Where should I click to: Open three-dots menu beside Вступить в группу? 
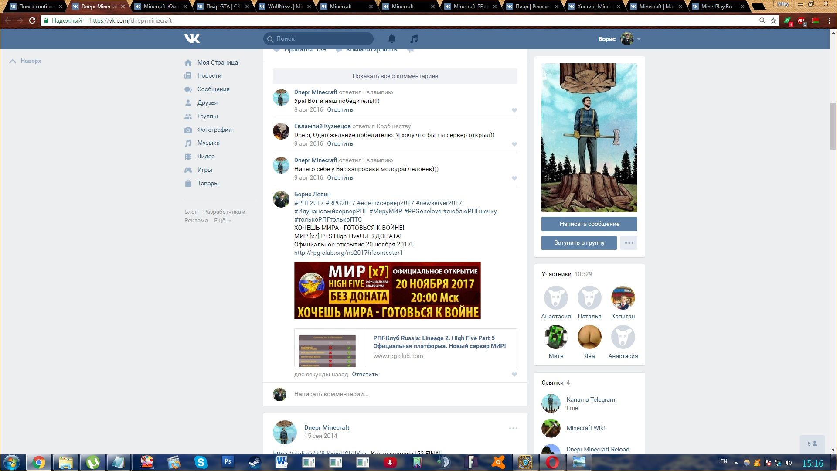pos(629,243)
